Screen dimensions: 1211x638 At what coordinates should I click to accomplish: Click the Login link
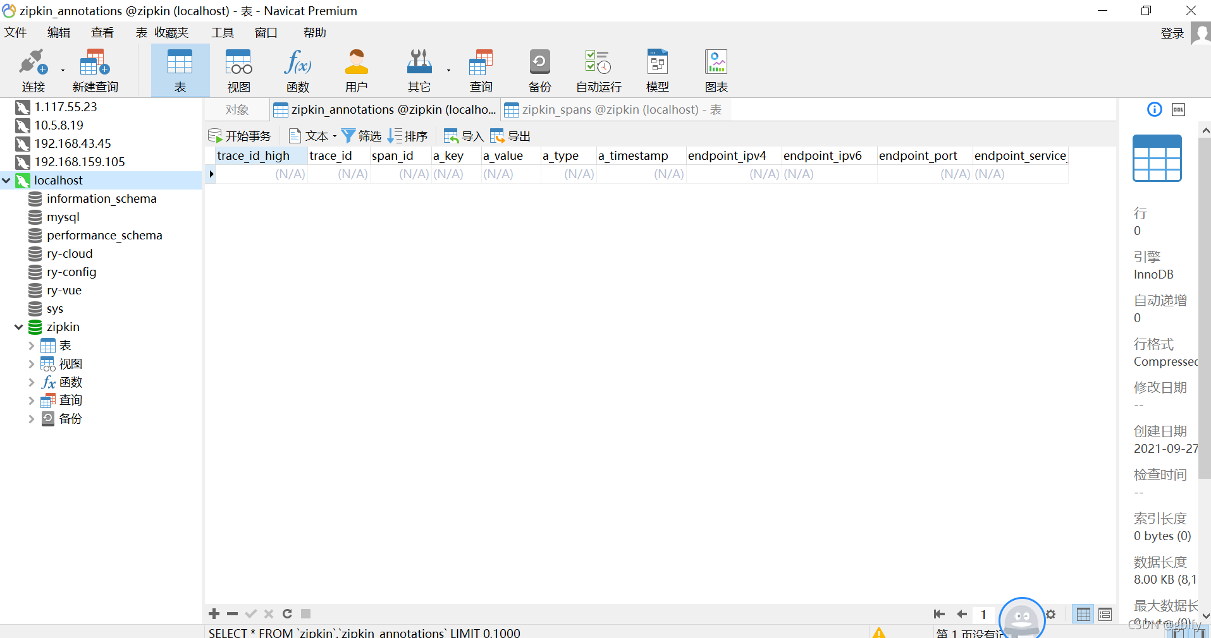pyautogui.click(x=1172, y=33)
